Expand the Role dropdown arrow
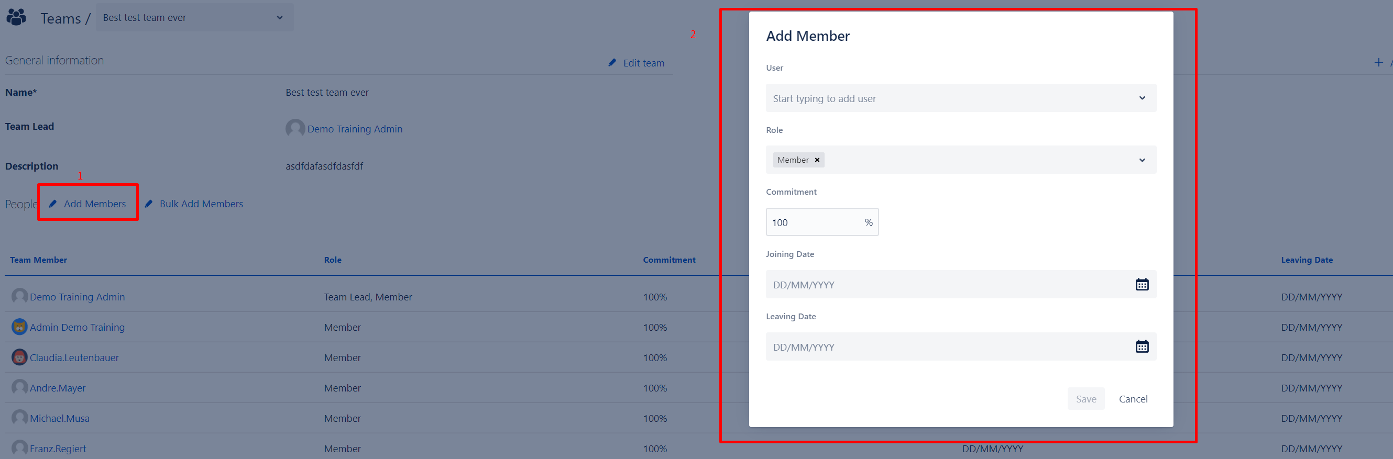Viewport: 1393px width, 459px height. (1142, 160)
